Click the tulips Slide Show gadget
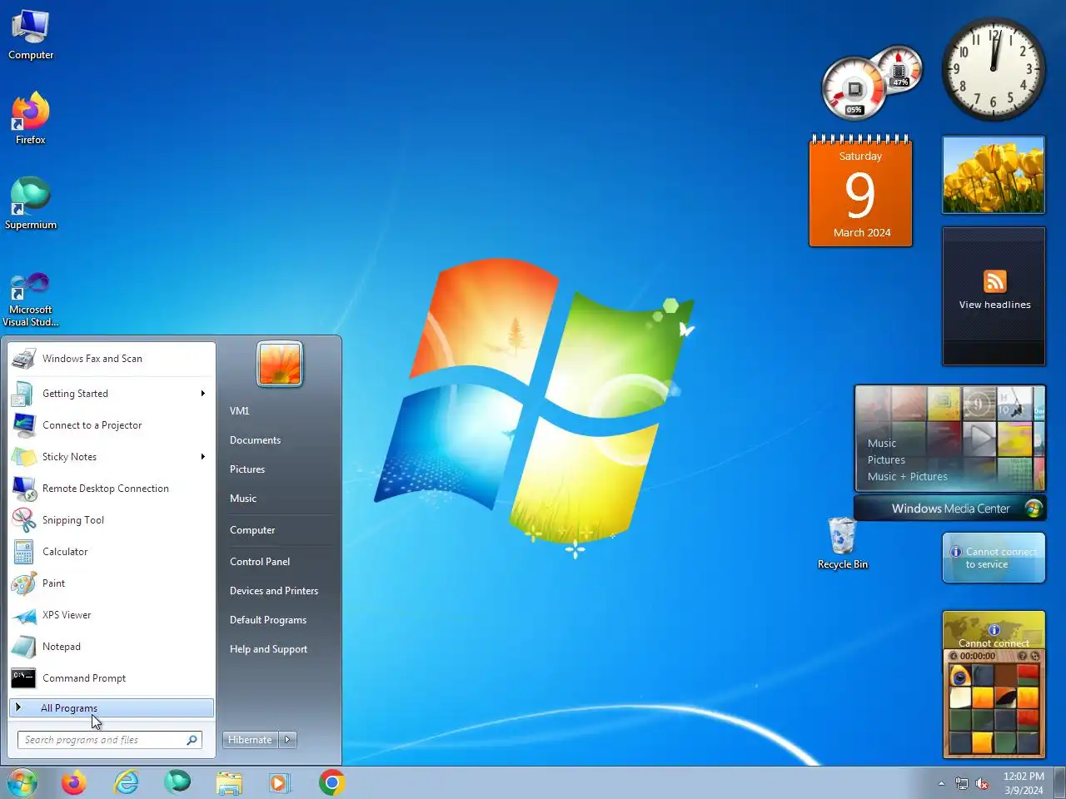 994,176
